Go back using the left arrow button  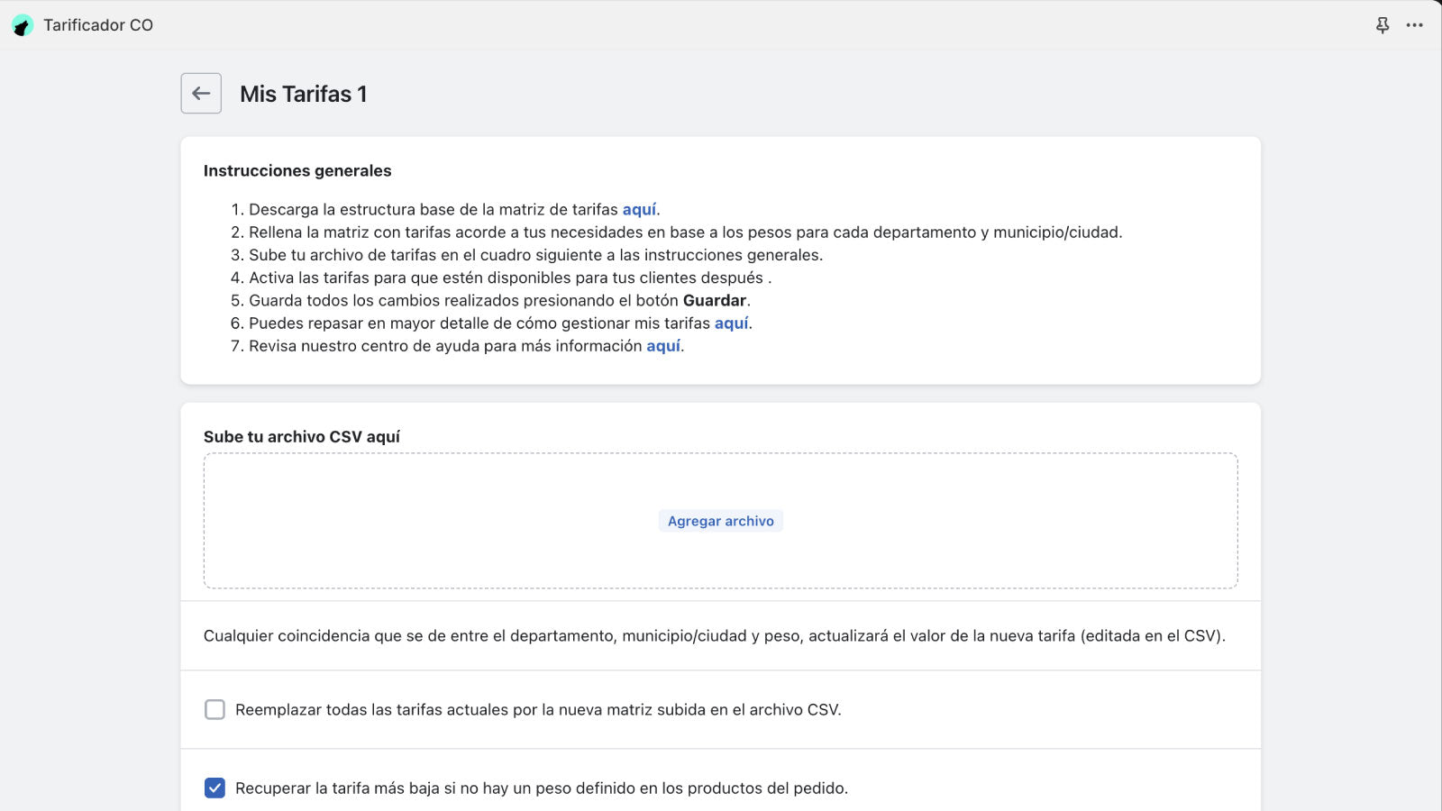(x=201, y=93)
